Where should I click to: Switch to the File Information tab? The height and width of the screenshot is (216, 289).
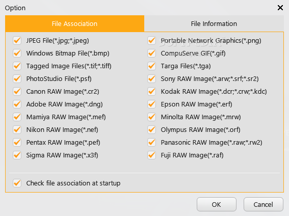[214, 23]
